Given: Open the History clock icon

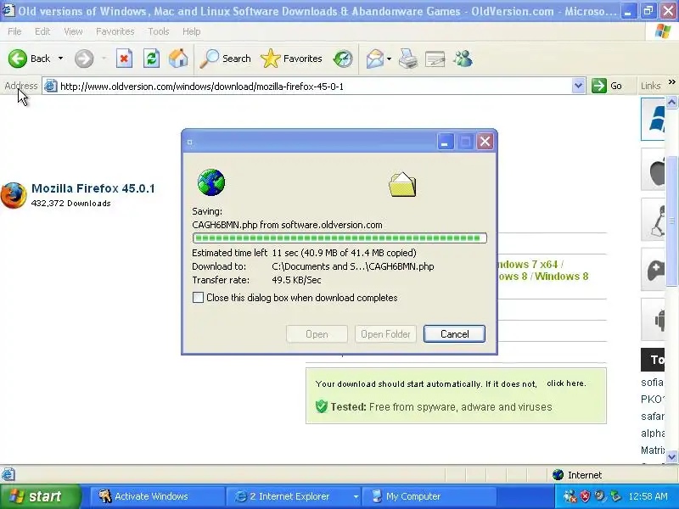Looking at the screenshot, I should (343, 59).
